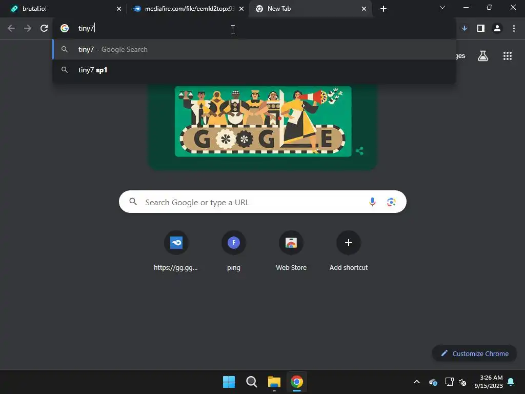Open File Explorer from the taskbar
The image size is (525, 394).
click(x=274, y=382)
